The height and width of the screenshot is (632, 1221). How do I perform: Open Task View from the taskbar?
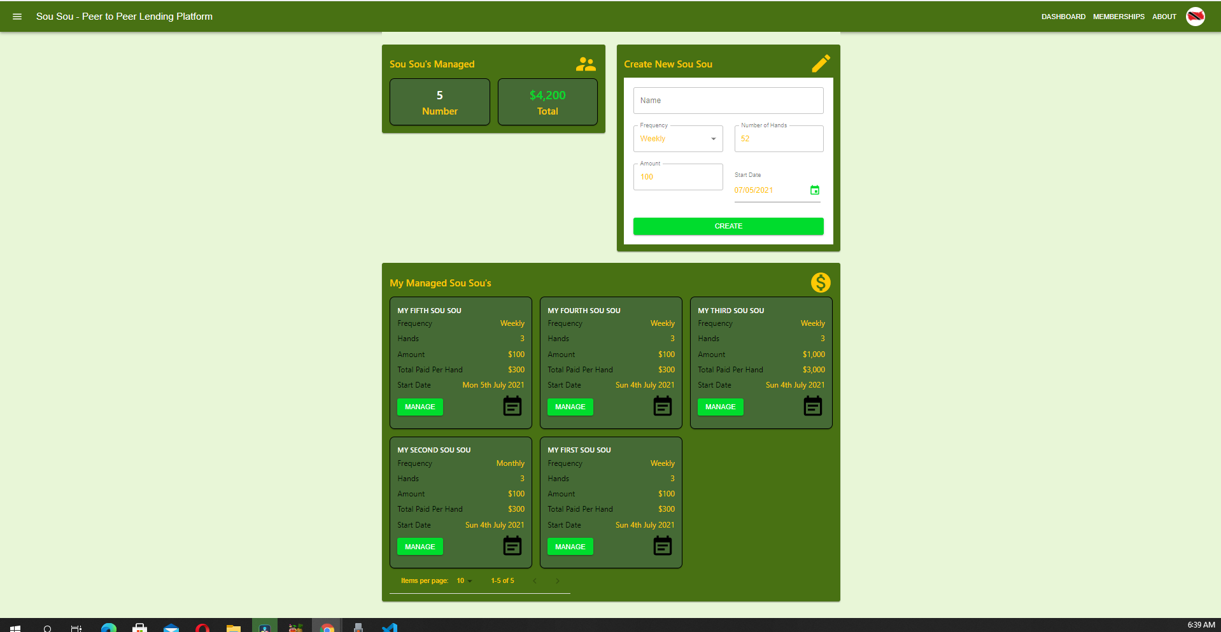(76, 628)
